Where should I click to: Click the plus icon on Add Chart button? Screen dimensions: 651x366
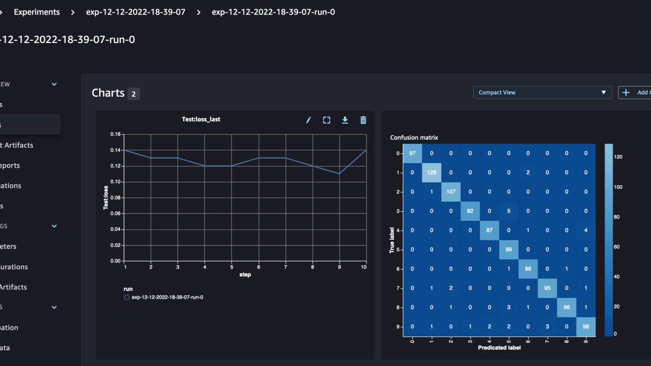tap(625, 93)
